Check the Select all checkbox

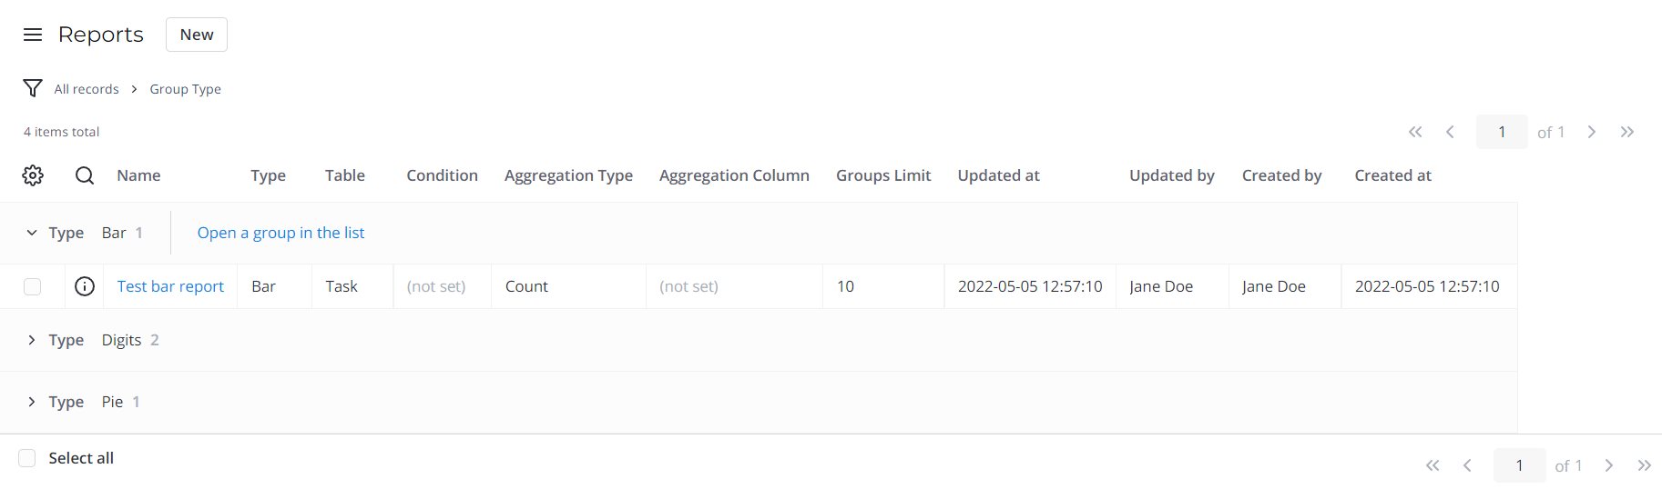pos(27,458)
